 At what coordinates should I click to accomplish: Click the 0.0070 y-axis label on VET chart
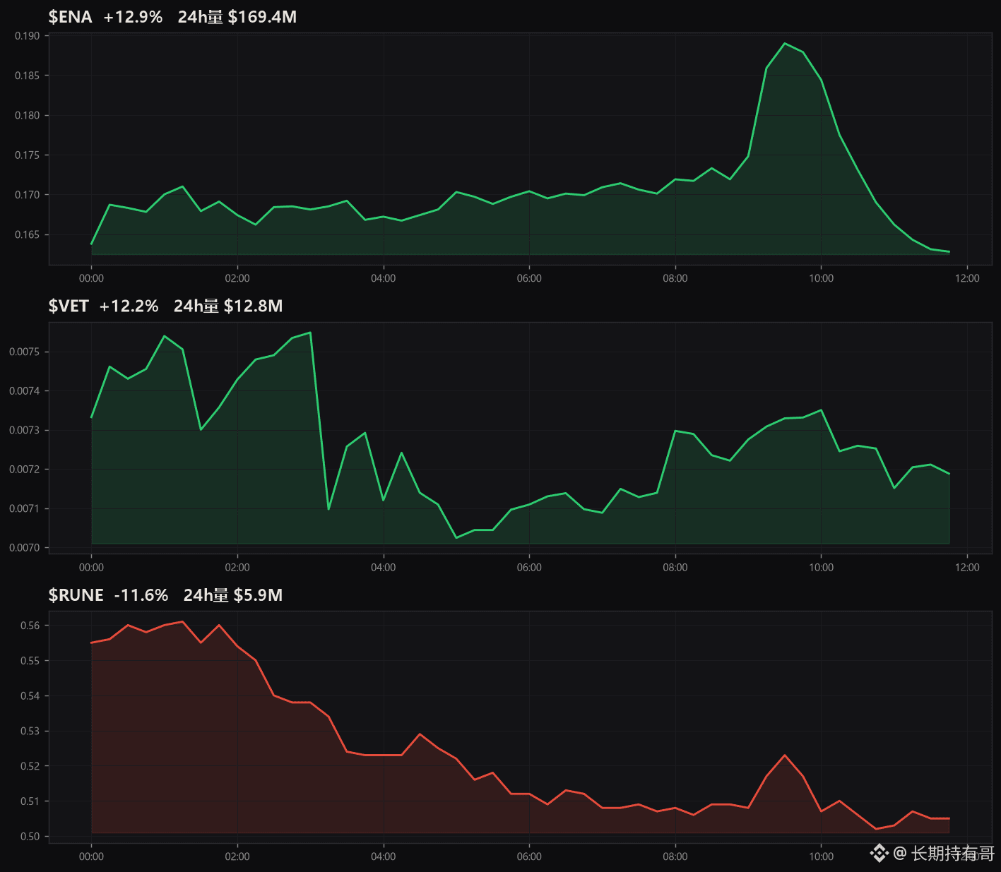coord(24,548)
